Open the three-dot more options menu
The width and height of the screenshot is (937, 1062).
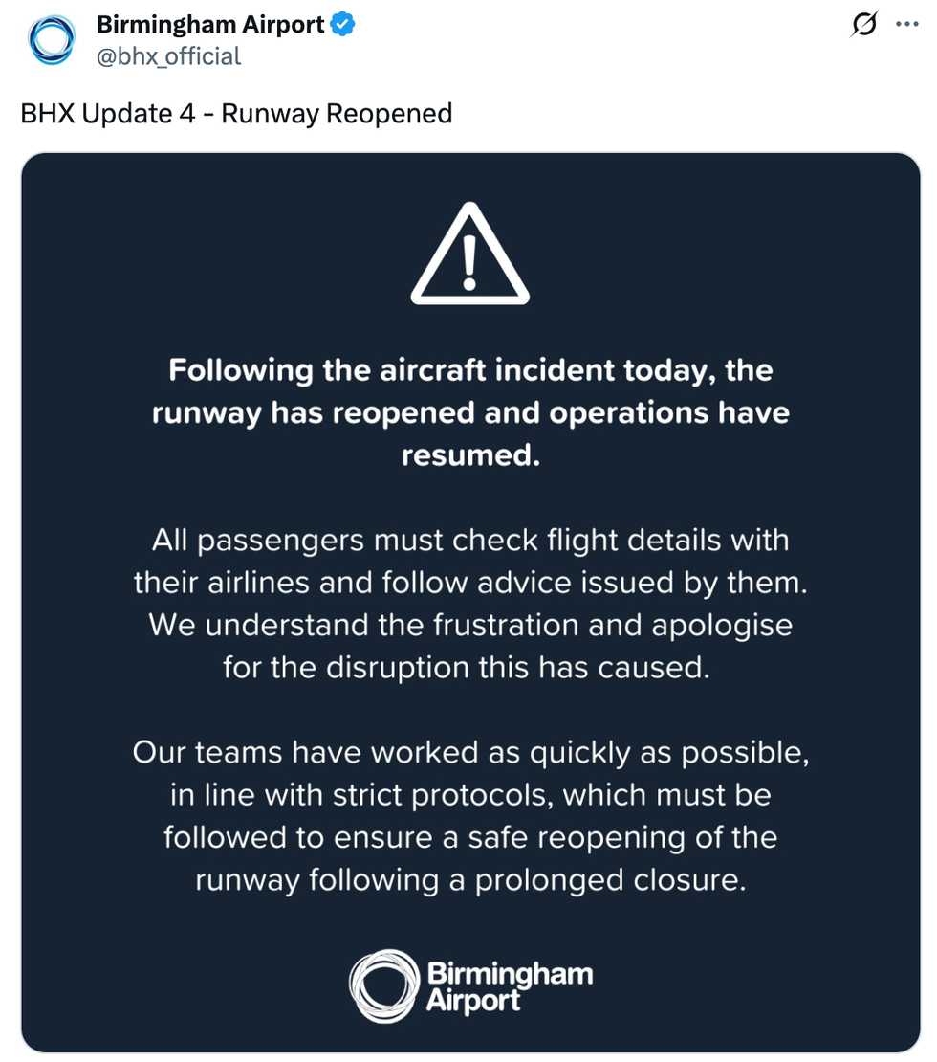point(906,26)
